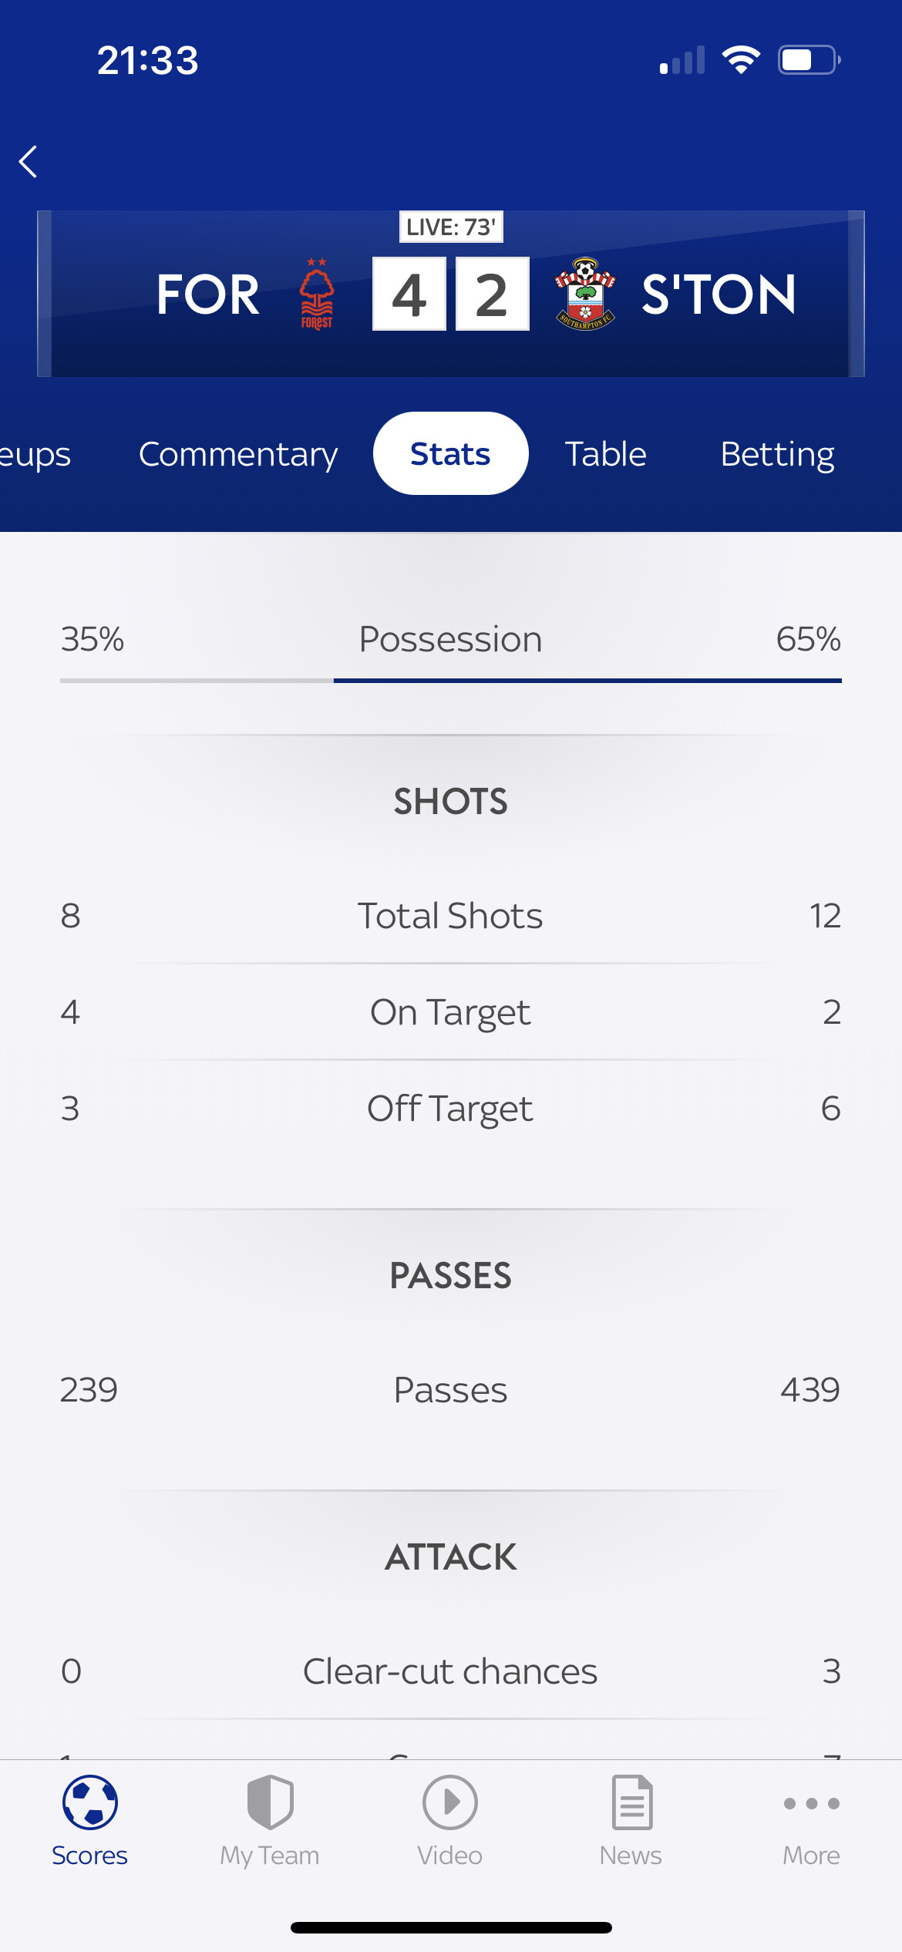Tap the Wi-Fi status icon
Image resolution: width=902 pixels, height=1952 pixels.
click(x=741, y=60)
